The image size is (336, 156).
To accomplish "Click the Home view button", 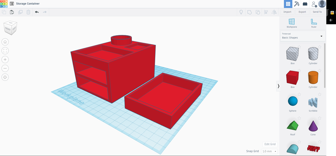I will tap(5, 42).
